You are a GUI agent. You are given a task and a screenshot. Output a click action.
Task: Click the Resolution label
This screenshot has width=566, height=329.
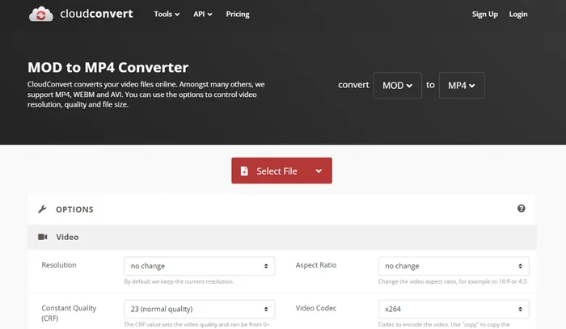59,265
